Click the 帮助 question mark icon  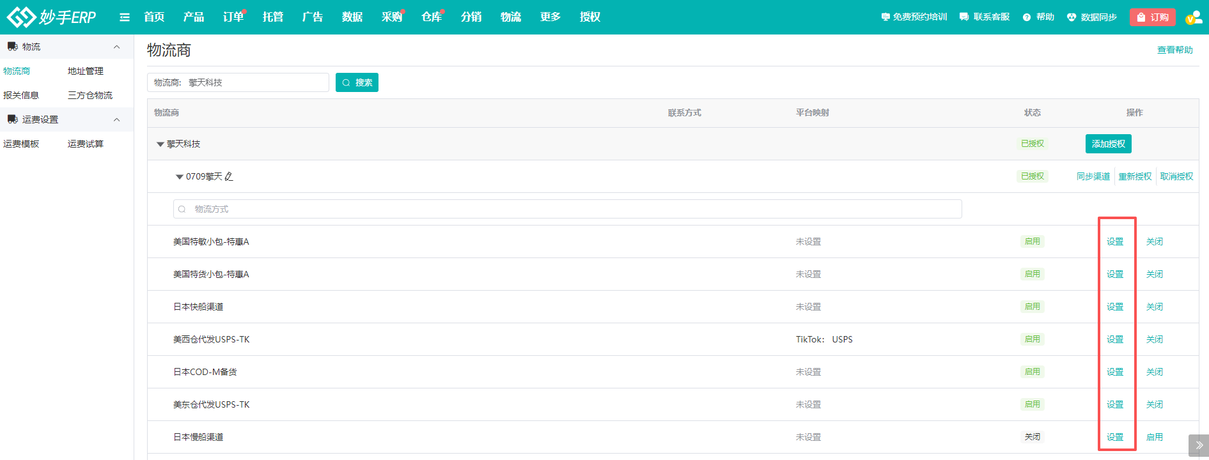[1027, 17]
